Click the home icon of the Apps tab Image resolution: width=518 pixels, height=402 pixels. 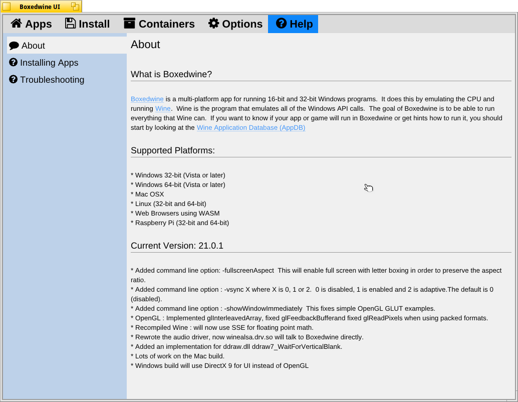click(x=16, y=24)
